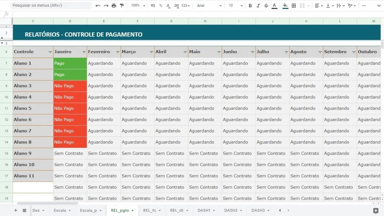The height and width of the screenshot is (216, 384).
Task: Click the decrease decimal places icon
Action: (168, 6)
